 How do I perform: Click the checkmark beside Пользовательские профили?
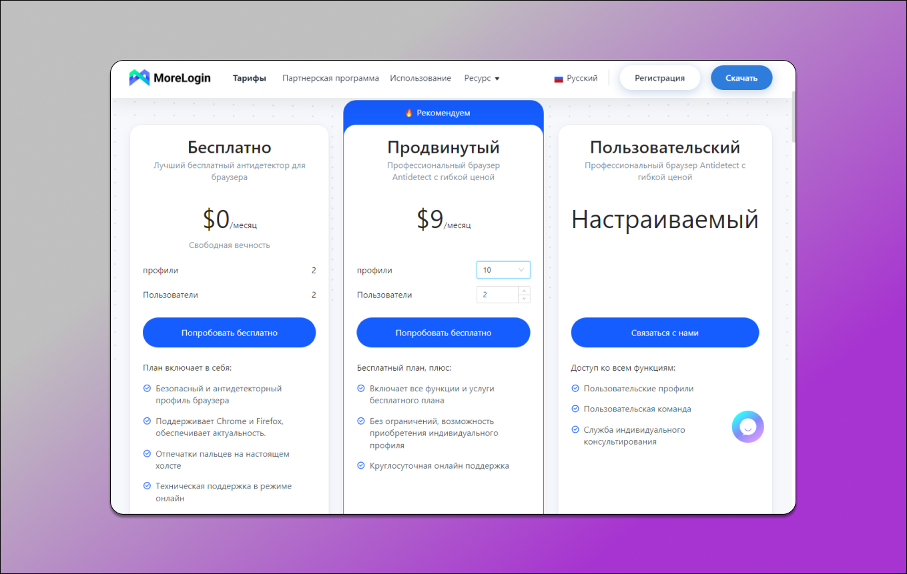point(576,388)
